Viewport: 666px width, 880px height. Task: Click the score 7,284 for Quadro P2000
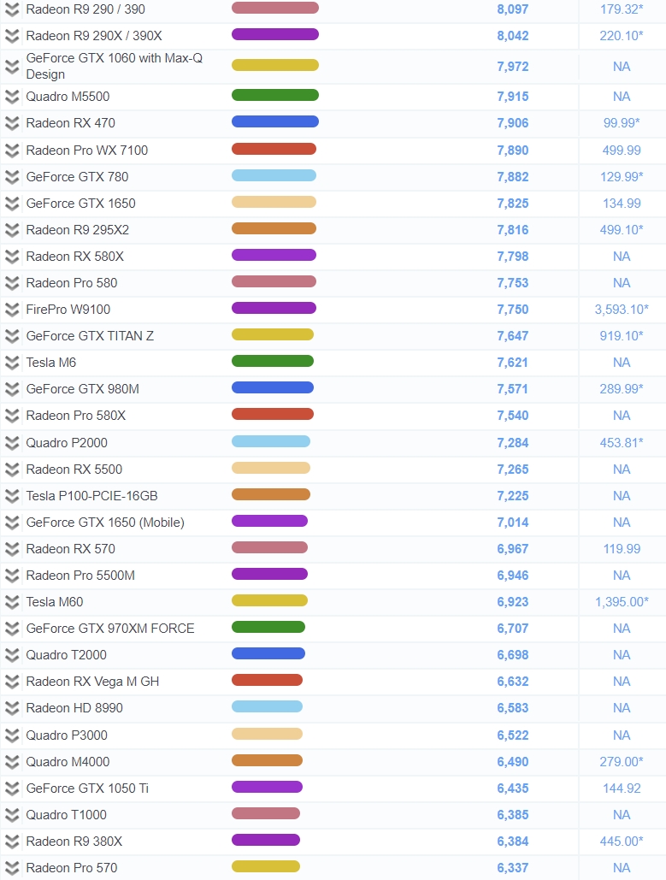pos(513,443)
